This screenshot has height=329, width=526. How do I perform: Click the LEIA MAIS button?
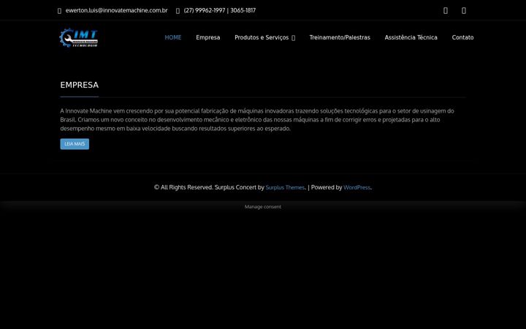(x=75, y=144)
